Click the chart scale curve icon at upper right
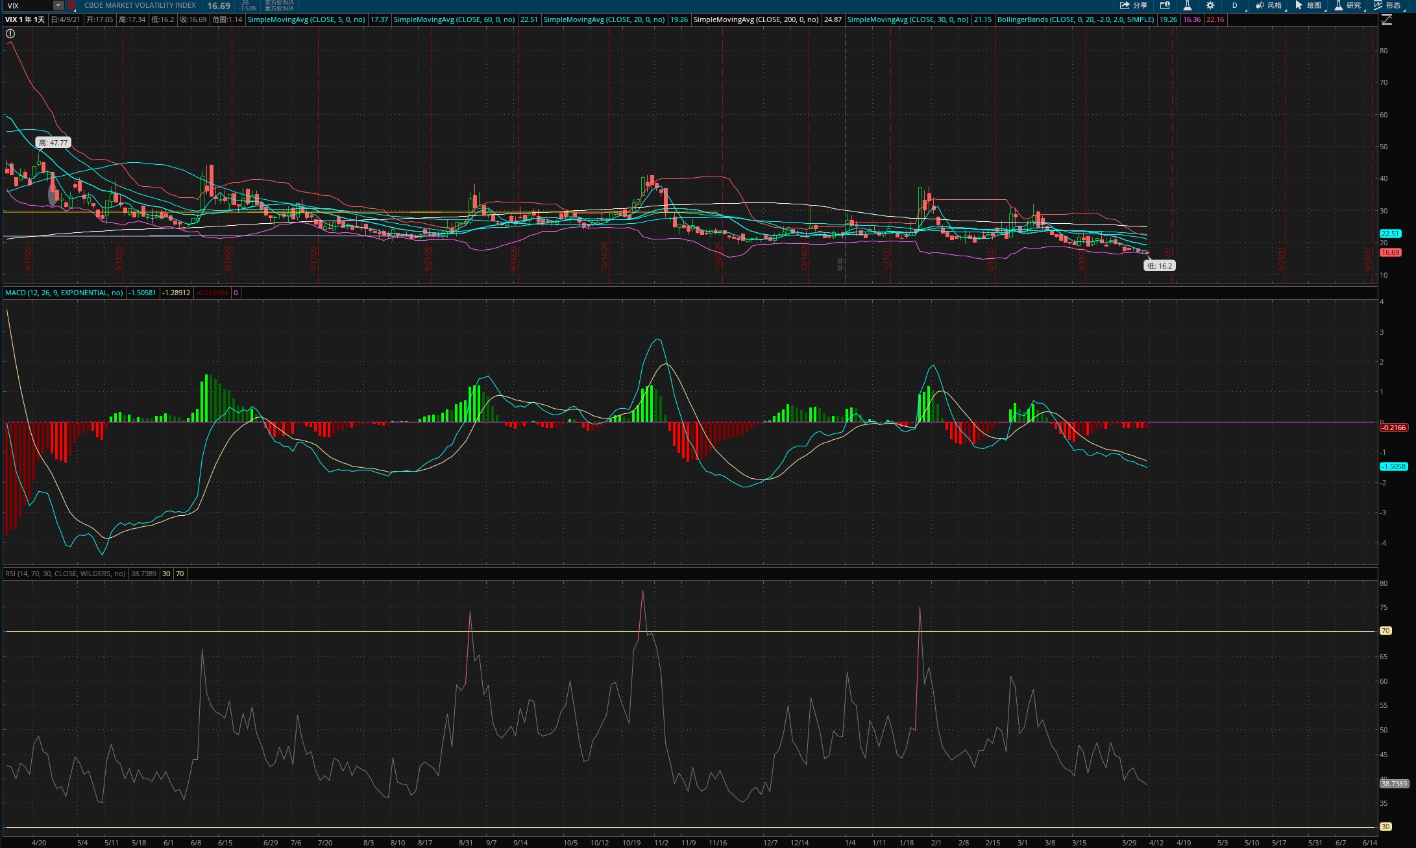1416x848 pixels. coord(1387,20)
